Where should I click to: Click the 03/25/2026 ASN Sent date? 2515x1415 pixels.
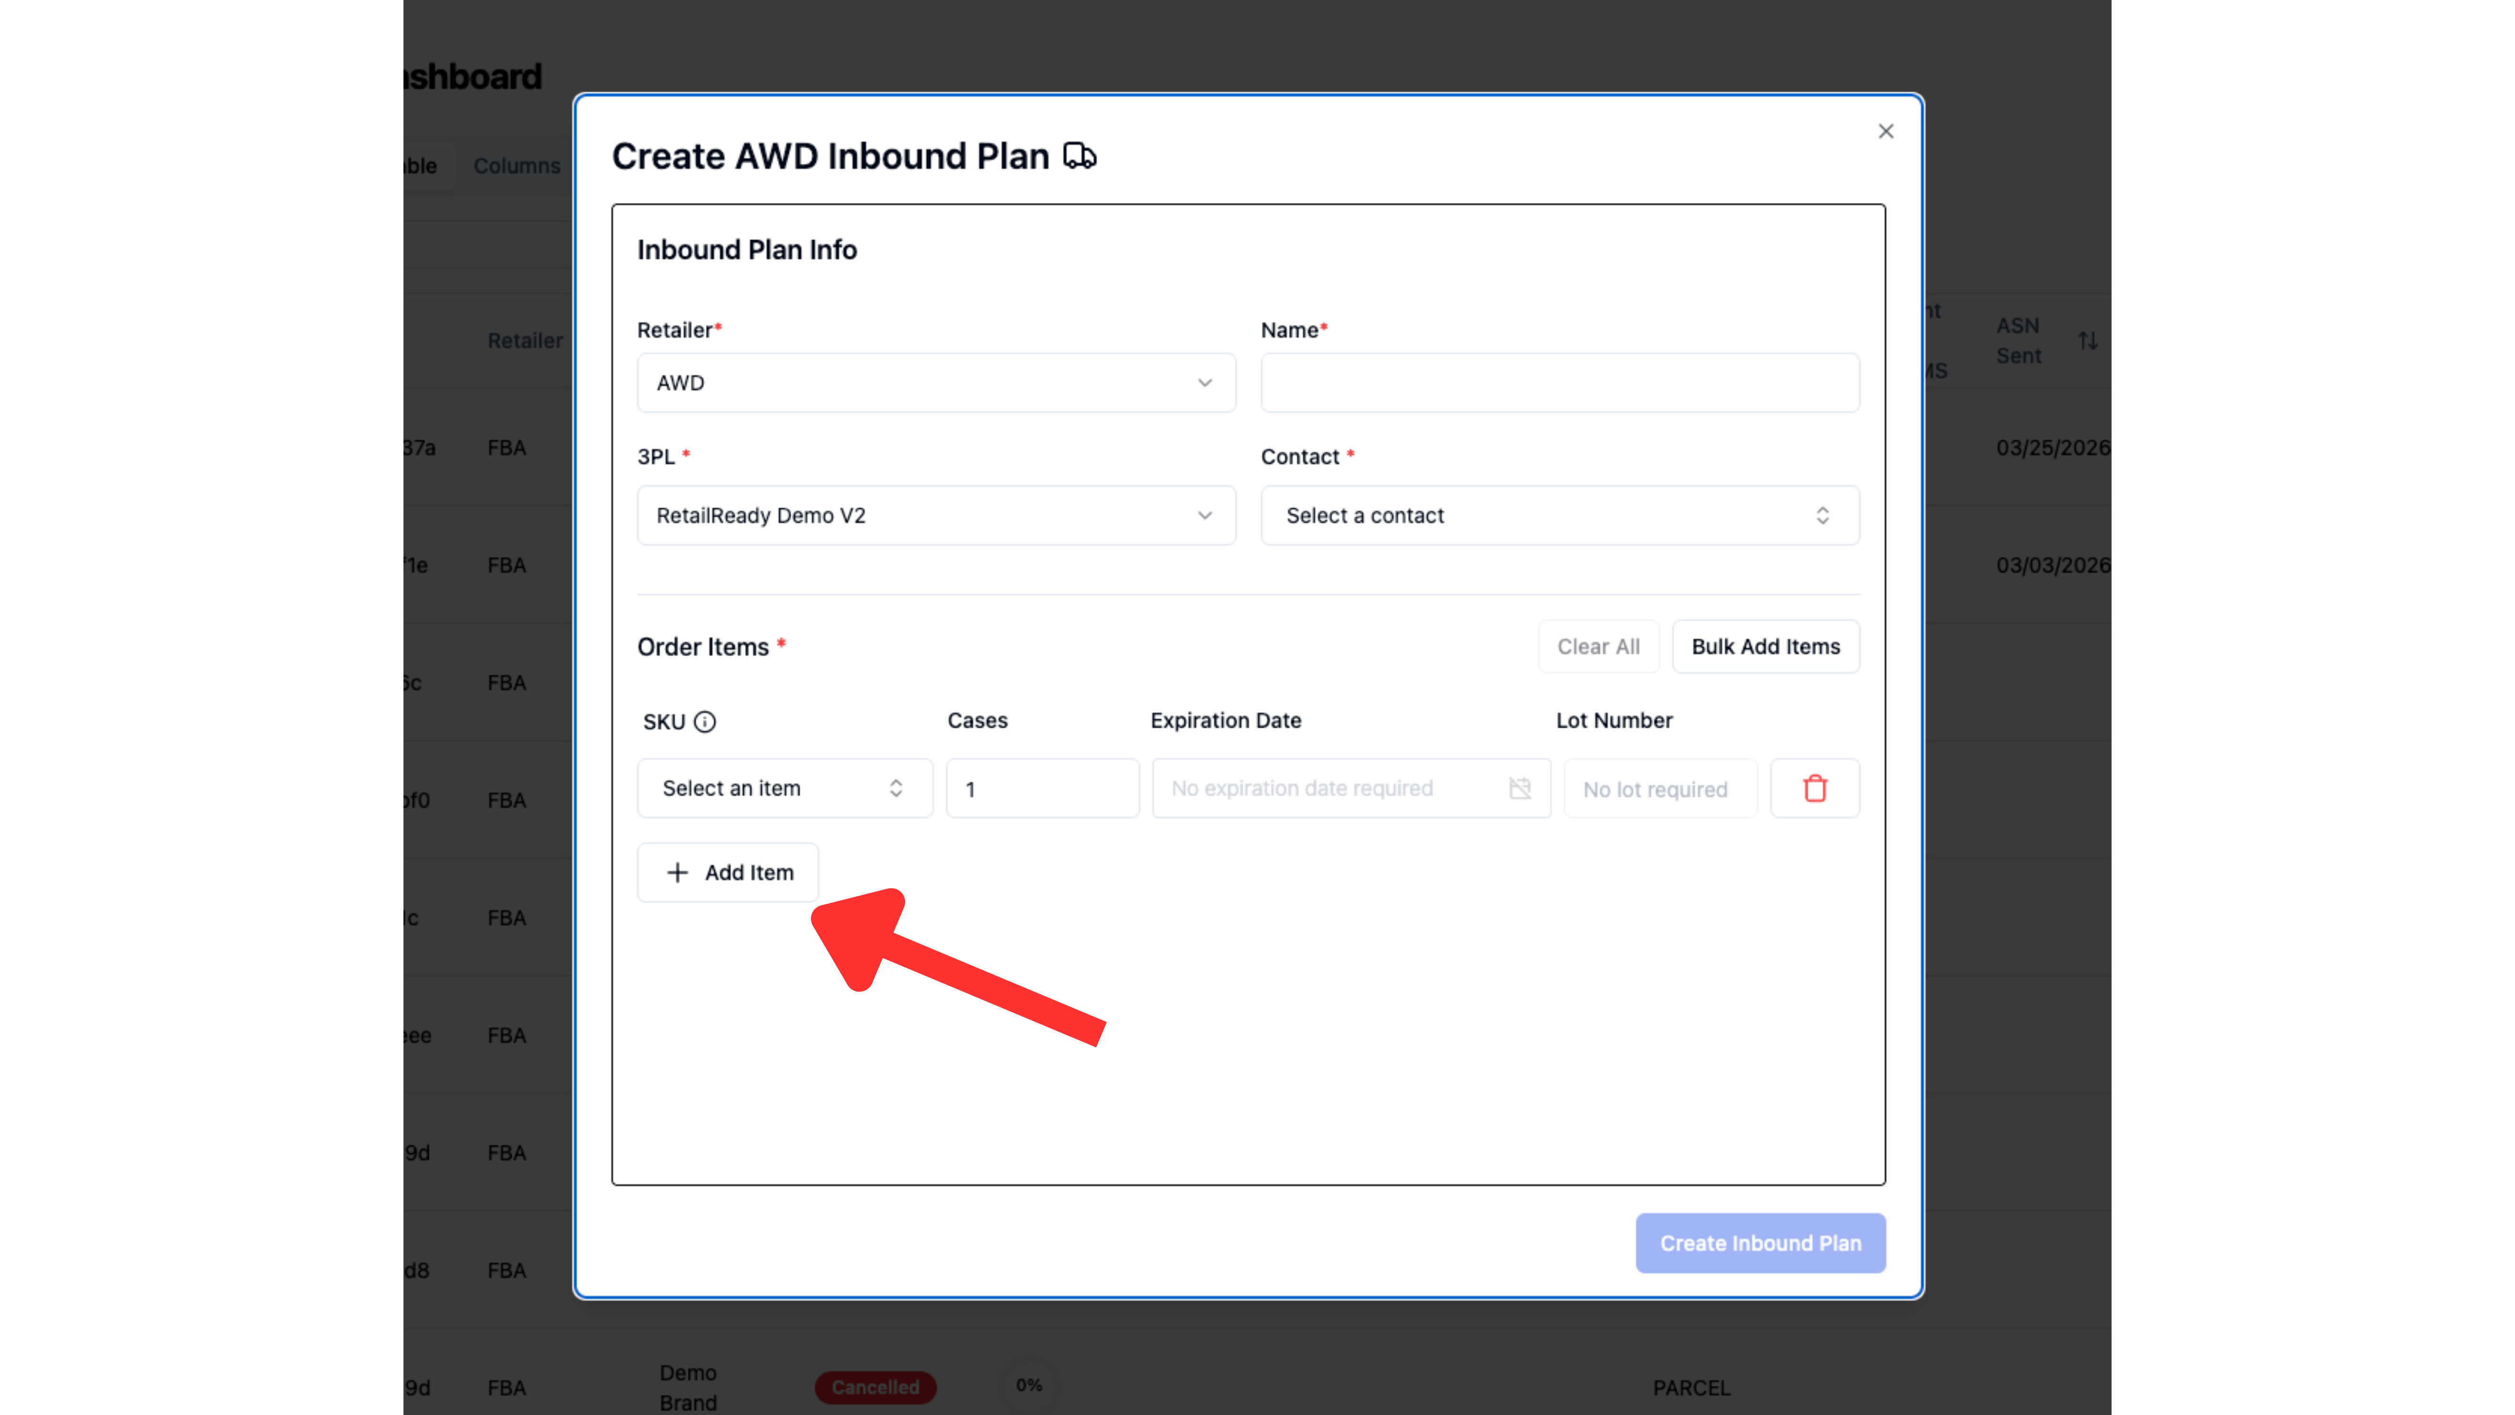[2052, 447]
